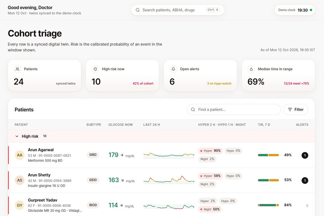The width and height of the screenshot is (324, 216).
Task: Click 'Insulin glargine 16 U OD' text
Action: [47, 186]
